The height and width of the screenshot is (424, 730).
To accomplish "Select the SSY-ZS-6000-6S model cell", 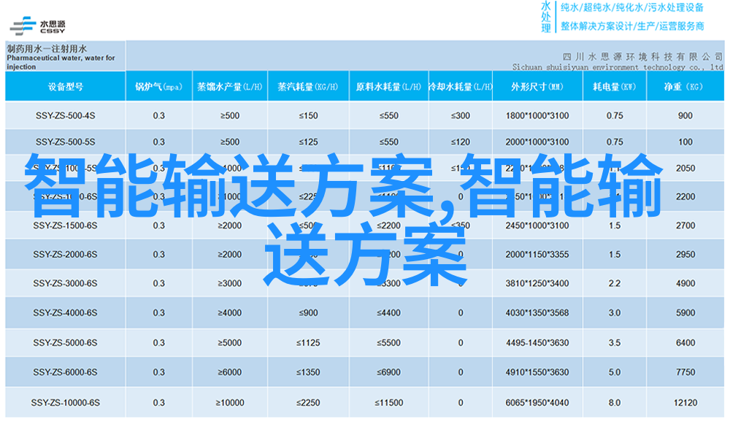I will [x=65, y=372].
